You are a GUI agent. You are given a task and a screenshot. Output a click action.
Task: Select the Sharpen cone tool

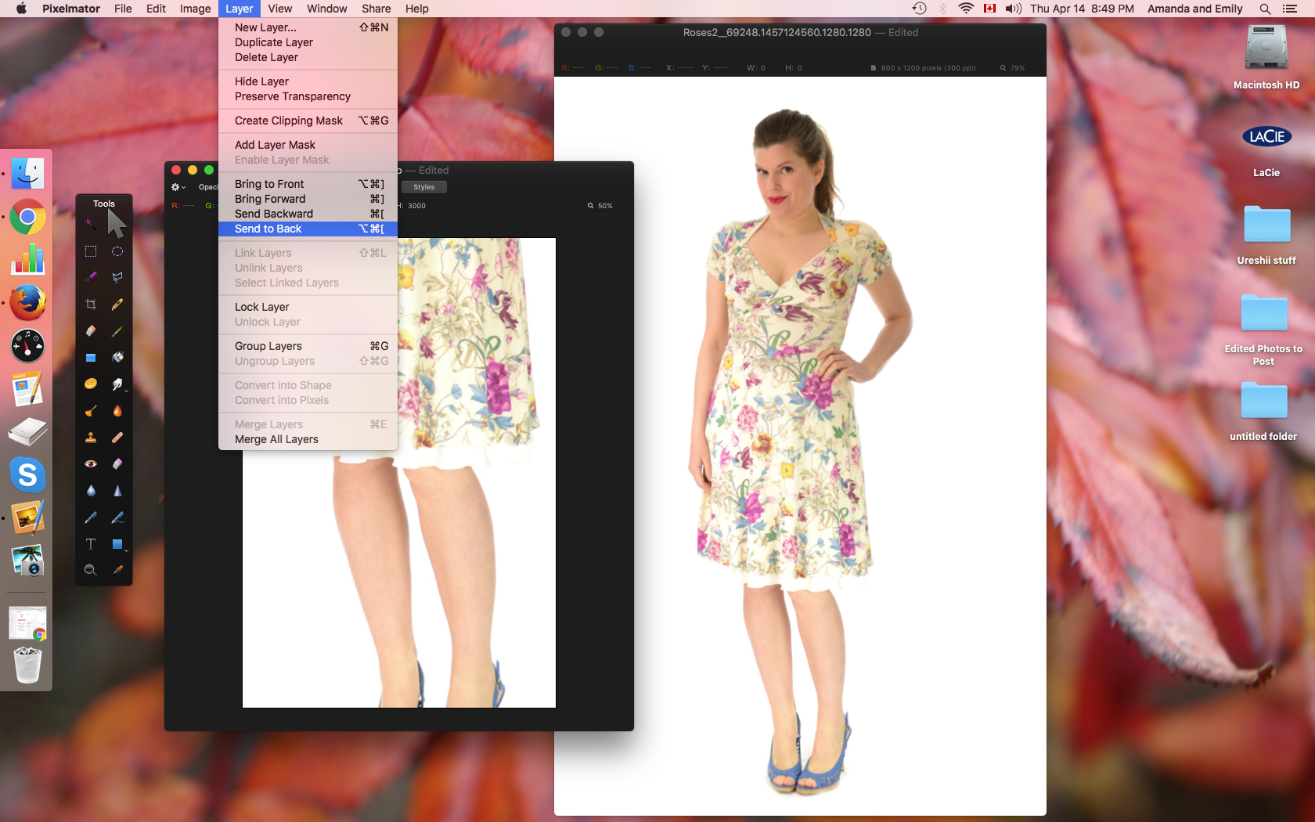click(117, 491)
